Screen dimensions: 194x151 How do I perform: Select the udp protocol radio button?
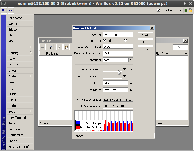coord(104,40)
